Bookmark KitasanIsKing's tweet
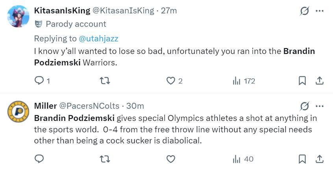Screen dimensions: 333x169 pos(302,81)
